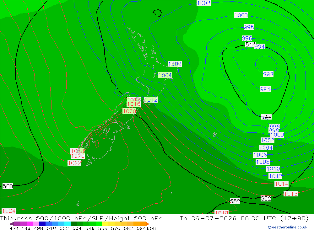Click the 994 label below the 992 label
This screenshot has width=314, height=230.
(265, 89)
